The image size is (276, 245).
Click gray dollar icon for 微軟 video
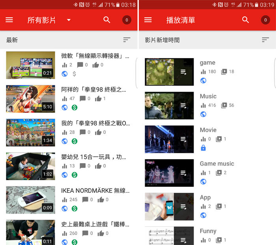click(x=75, y=74)
